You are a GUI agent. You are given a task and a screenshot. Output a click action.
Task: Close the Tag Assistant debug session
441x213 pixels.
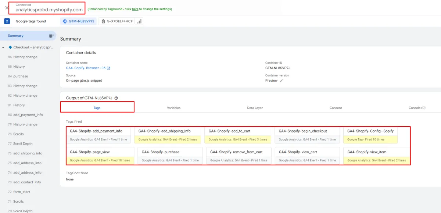[7, 8]
